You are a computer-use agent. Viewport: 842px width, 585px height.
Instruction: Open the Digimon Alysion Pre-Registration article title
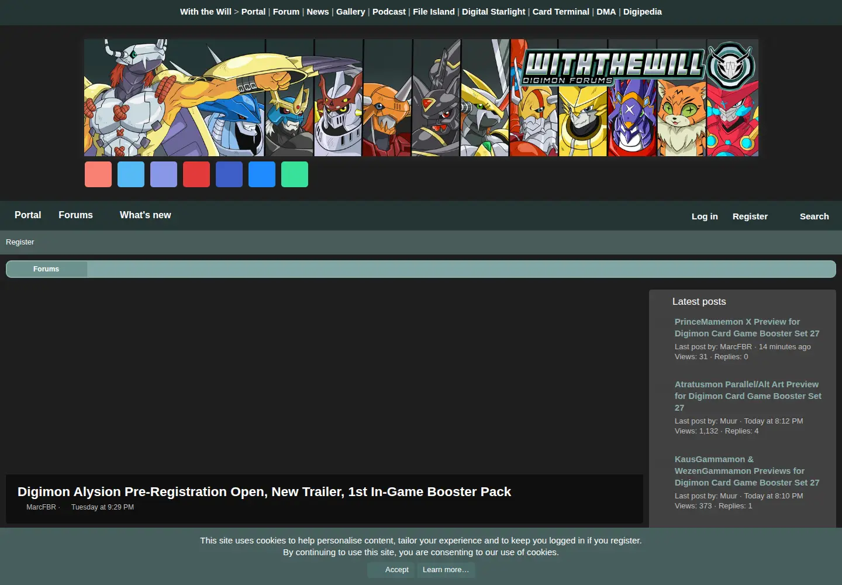click(264, 492)
